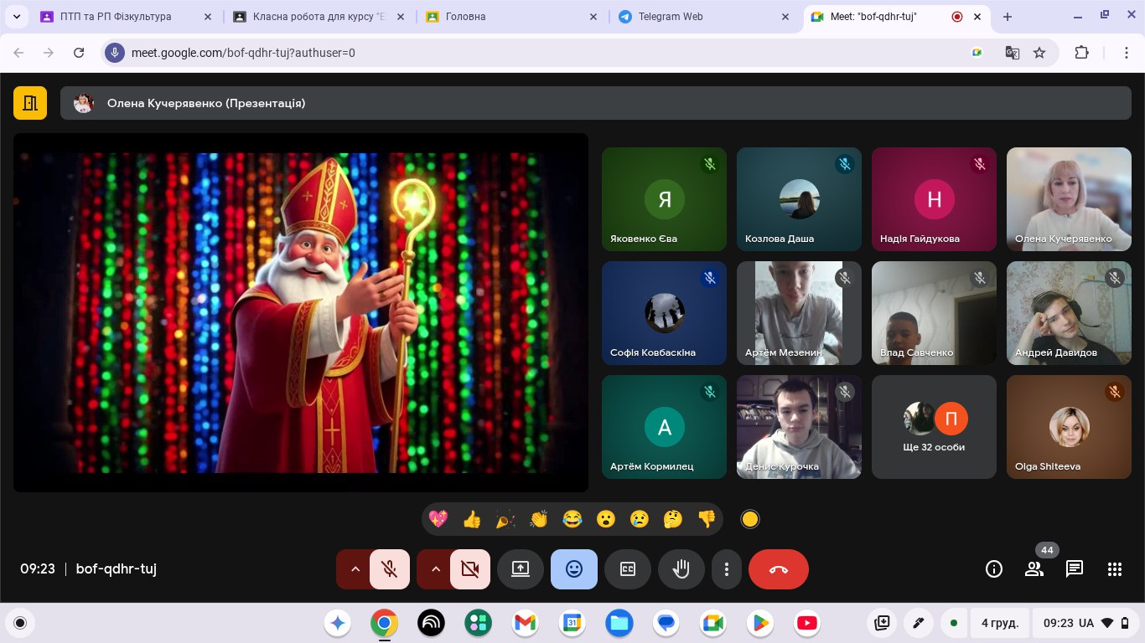The image size is (1145, 643).
Task: Open the meeting chat panel
Action: tap(1074, 569)
